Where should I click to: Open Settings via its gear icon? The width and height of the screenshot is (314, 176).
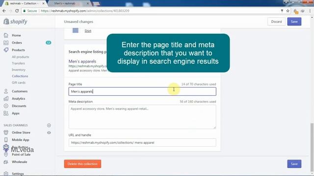pos(6,174)
